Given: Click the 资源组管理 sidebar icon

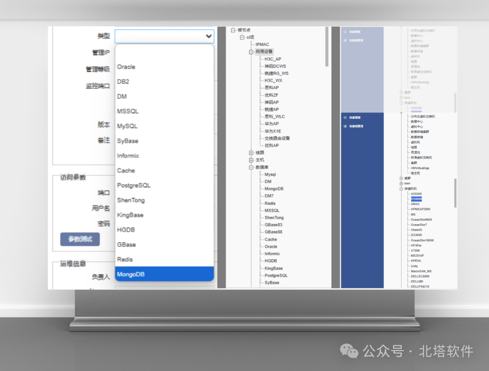Looking at the screenshot, I should (x=345, y=126).
